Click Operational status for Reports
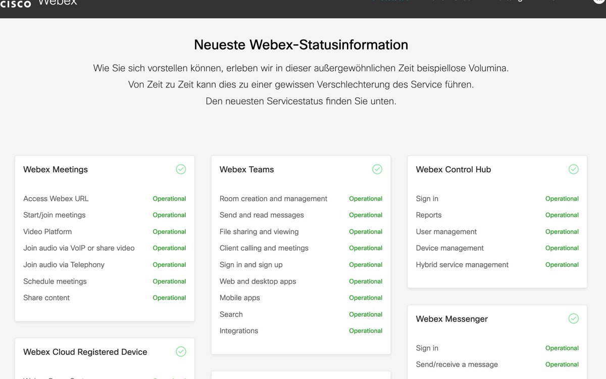The width and height of the screenshot is (606, 379). [x=562, y=215]
